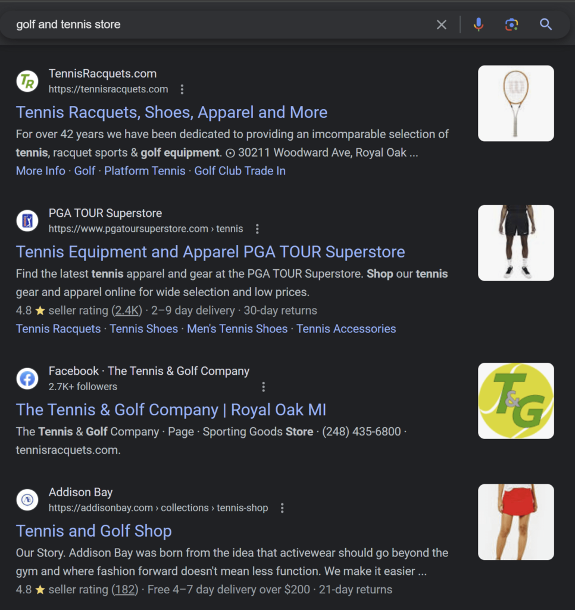Click the PGA TOUR Superstore favicon
The width and height of the screenshot is (575, 610).
[x=27, y=220]
